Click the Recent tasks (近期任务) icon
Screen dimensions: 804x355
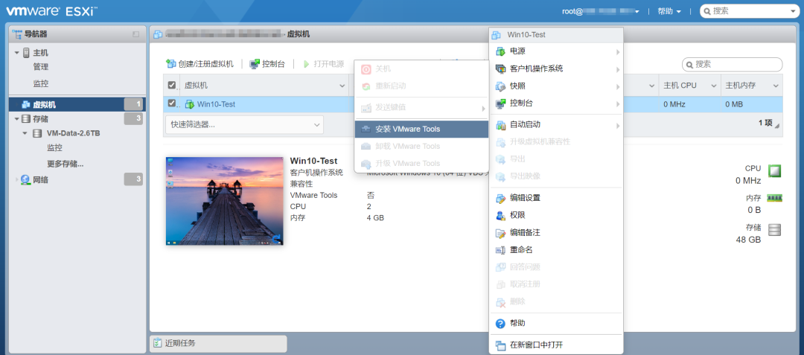157,343
